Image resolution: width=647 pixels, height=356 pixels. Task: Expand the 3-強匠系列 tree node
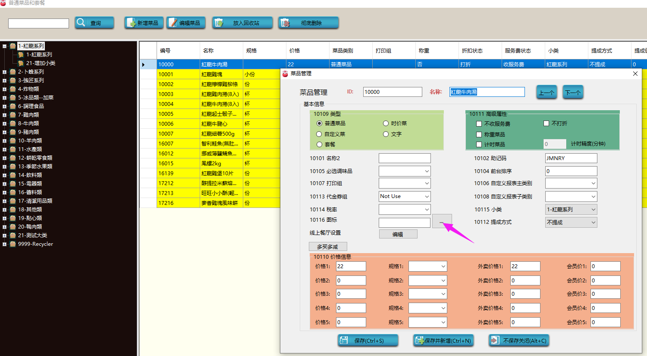(4, 80)
